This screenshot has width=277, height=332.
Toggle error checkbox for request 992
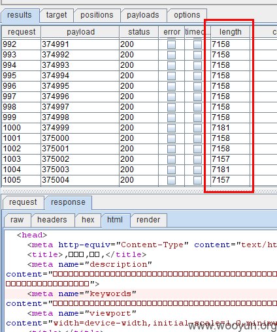pyautogui.click(x=171, y=44)
